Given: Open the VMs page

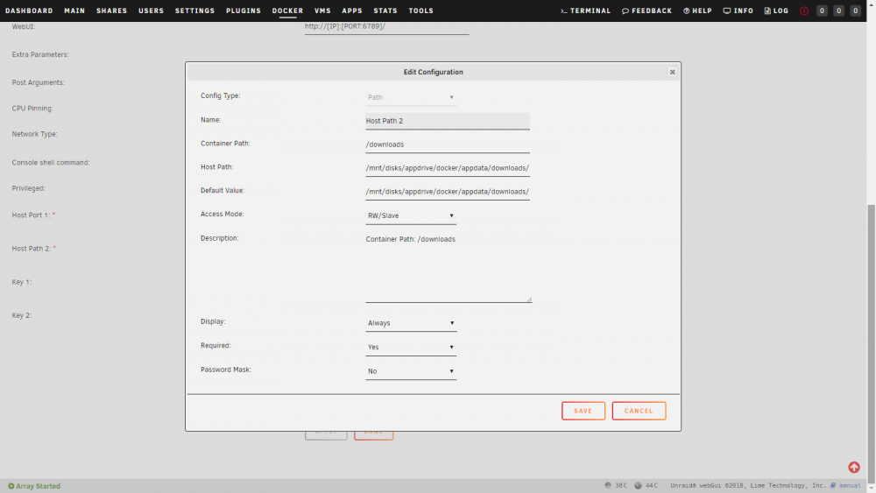Looking at the screenshot, I should coord(323,11).
